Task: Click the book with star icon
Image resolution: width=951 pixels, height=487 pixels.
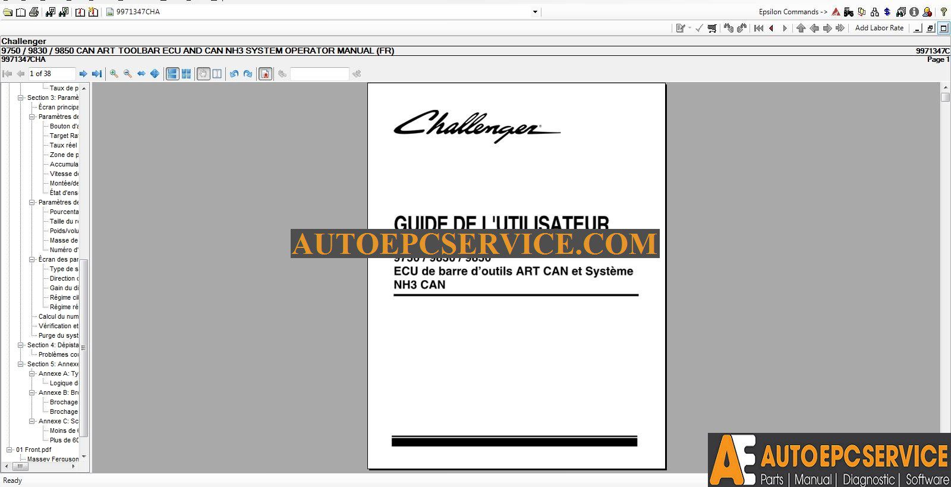Action: pyautogui.click(x=93, y=12)
